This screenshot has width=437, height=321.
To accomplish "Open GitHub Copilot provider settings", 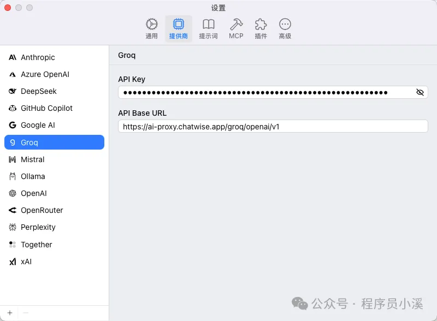I will (54, 108).
